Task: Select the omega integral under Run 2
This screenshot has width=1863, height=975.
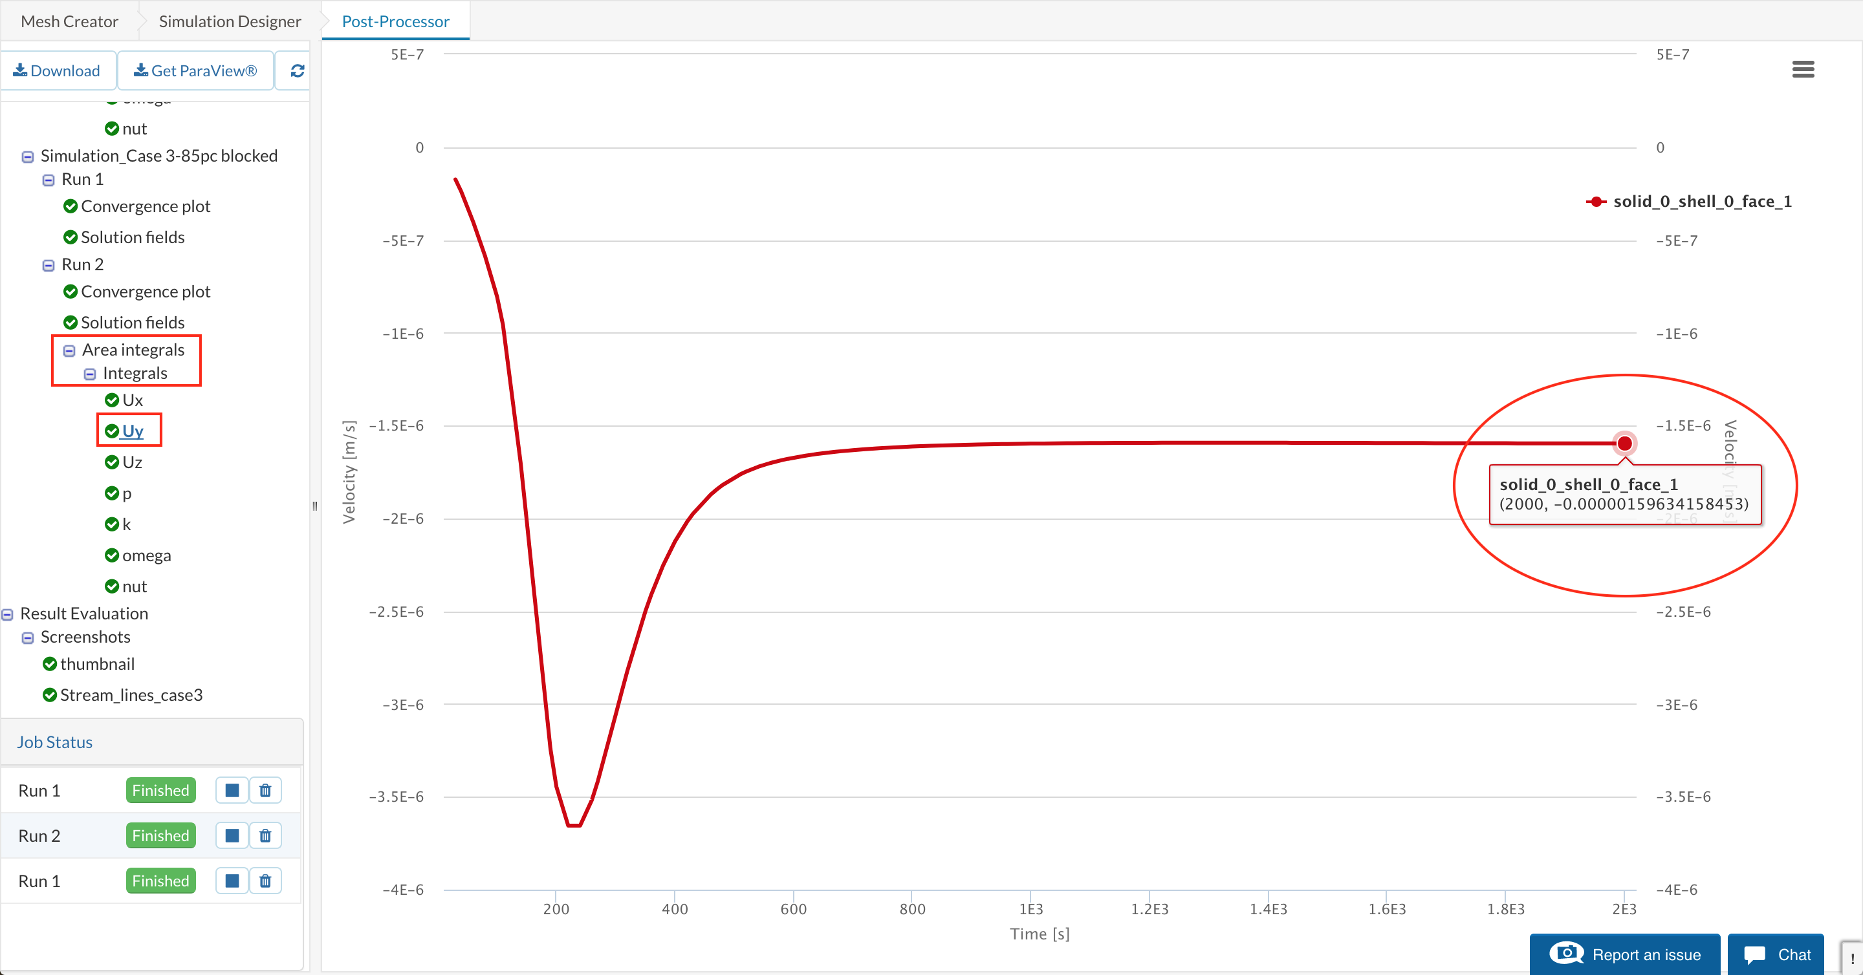Action: tap(146, 555)
